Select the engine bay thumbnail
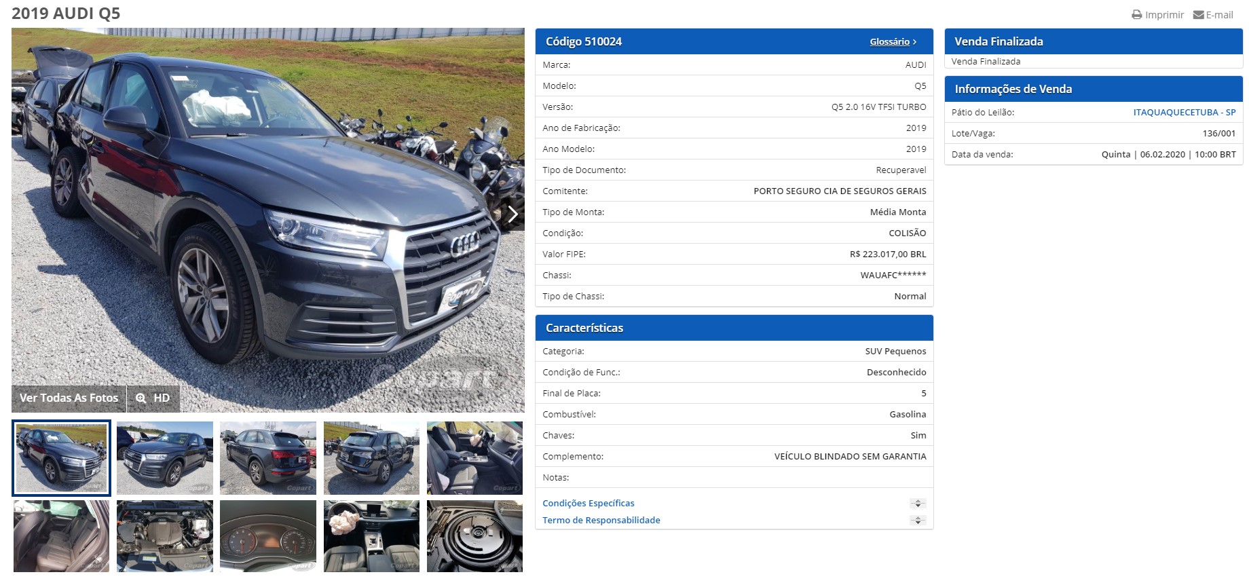The height and width of the screenshot is (583, 1249). [x=165, y=536]
